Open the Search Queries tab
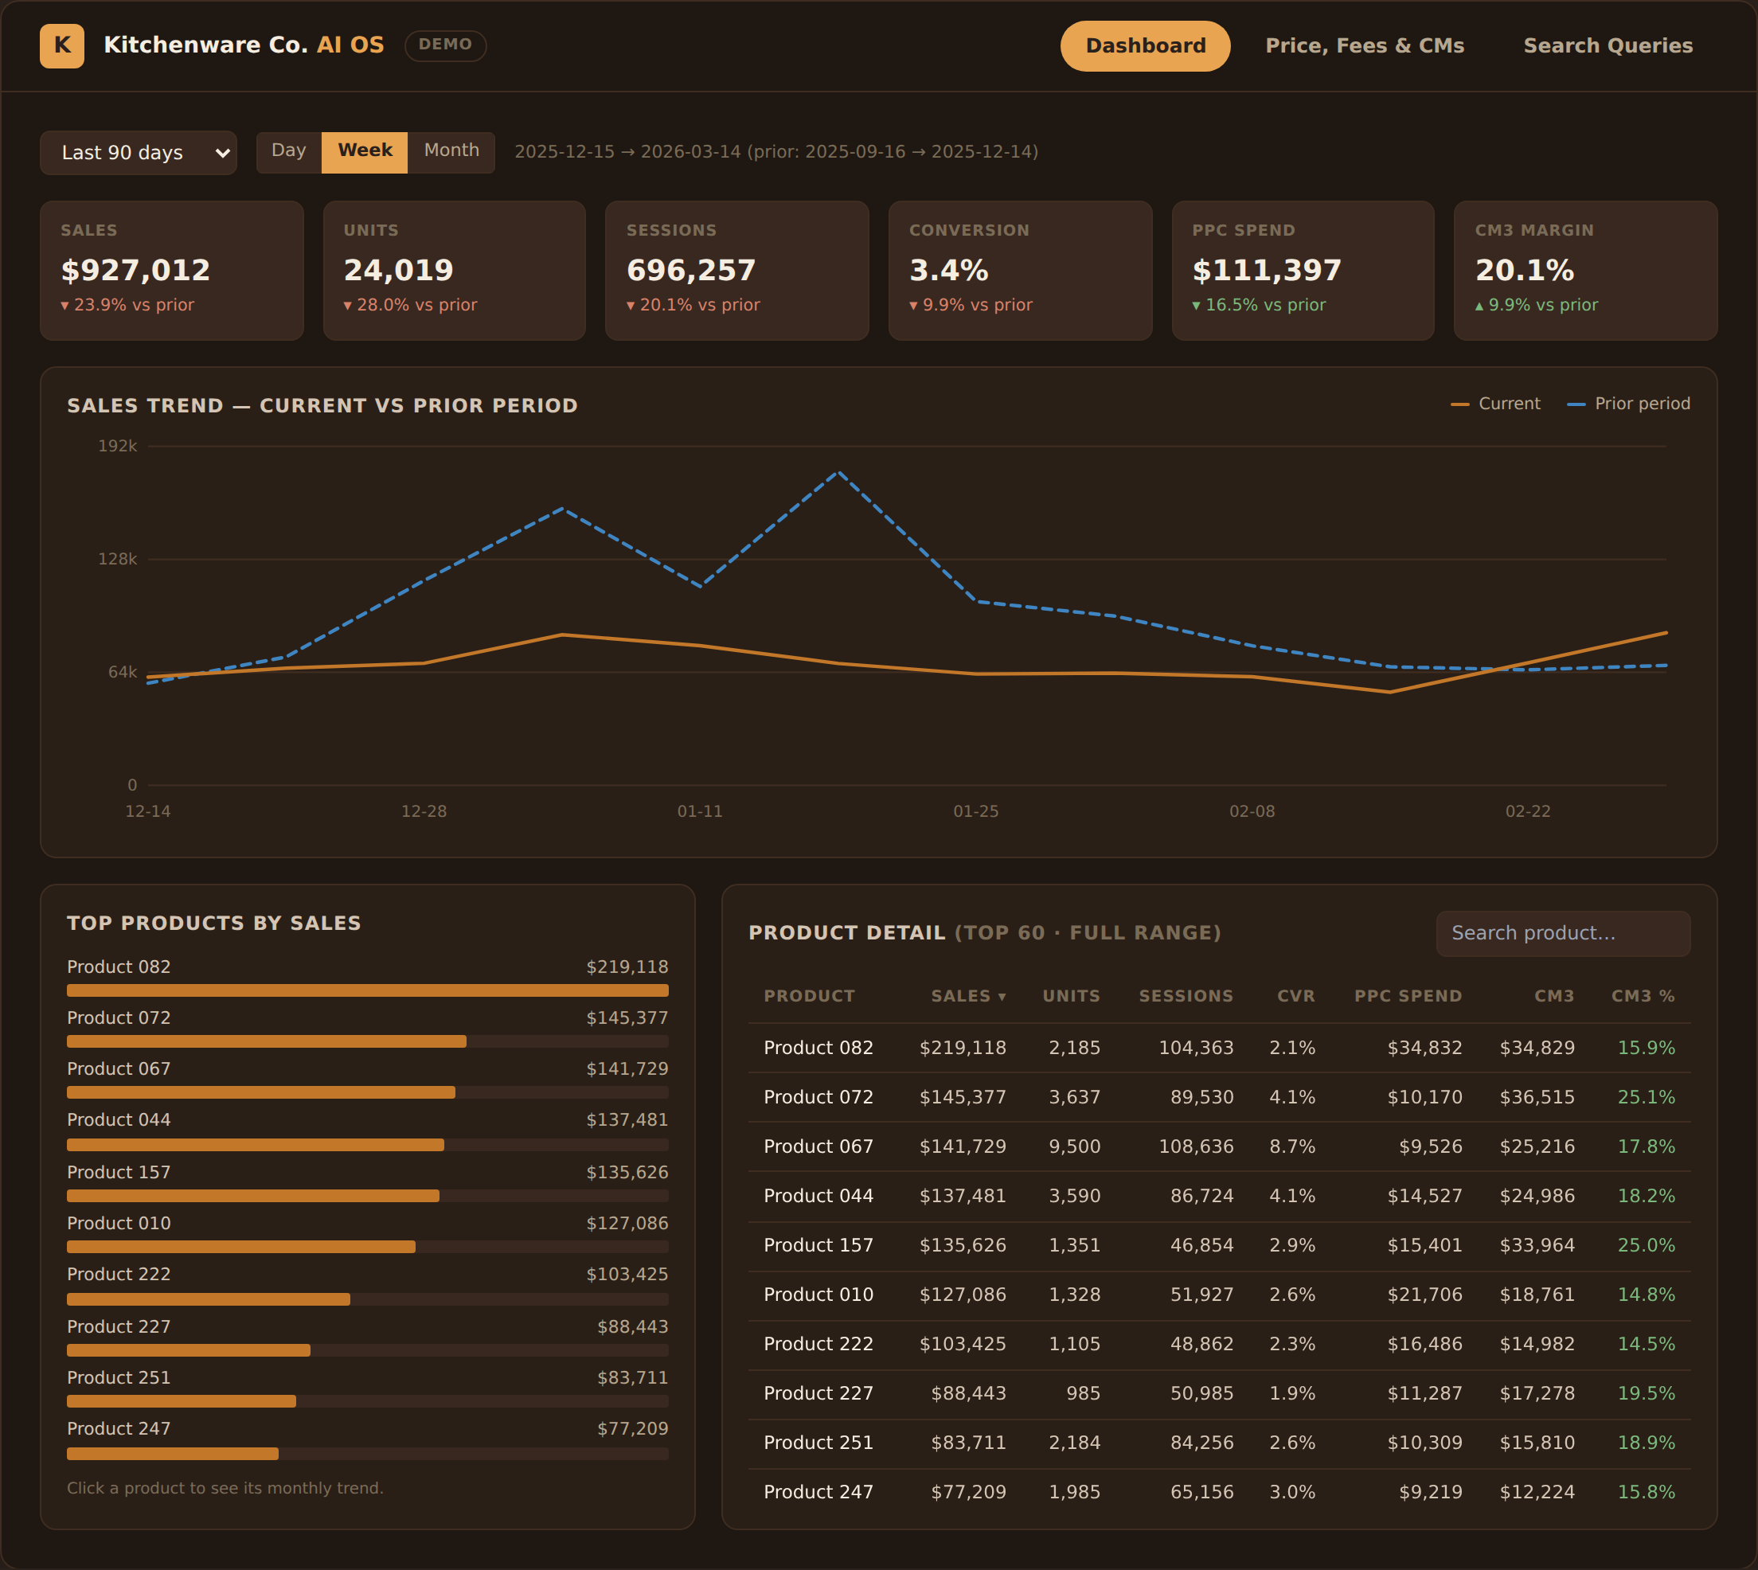Viewport: 1758px width, 1570px height. point(1608,45)
